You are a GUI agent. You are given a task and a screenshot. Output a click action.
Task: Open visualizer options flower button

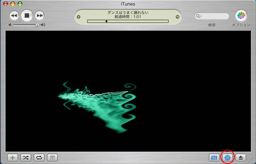(241, 16)
